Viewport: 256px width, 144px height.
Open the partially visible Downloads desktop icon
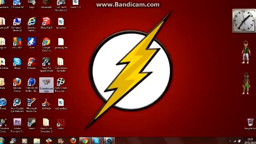(x=4, y=4)
